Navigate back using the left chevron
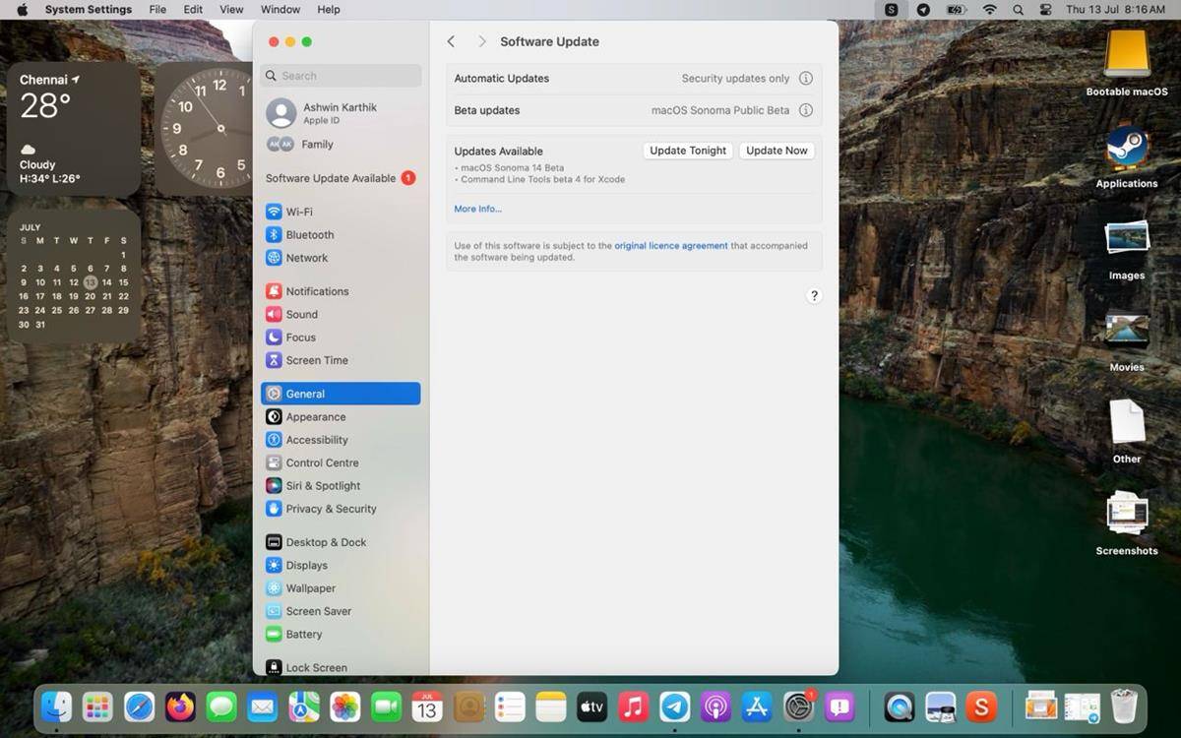This screenshot has height=738, width=1181. (451, 41)
